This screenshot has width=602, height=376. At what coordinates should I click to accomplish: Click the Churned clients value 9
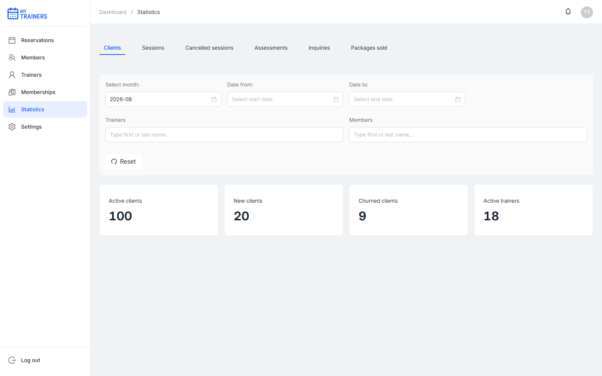pyautogui.click(x=362, y=216)
